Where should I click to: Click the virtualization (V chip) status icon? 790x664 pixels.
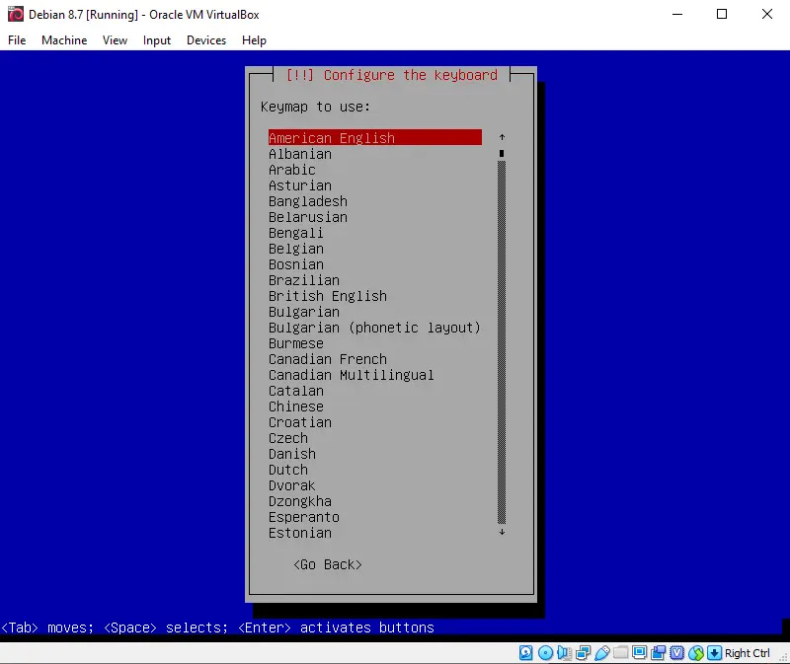677,653
